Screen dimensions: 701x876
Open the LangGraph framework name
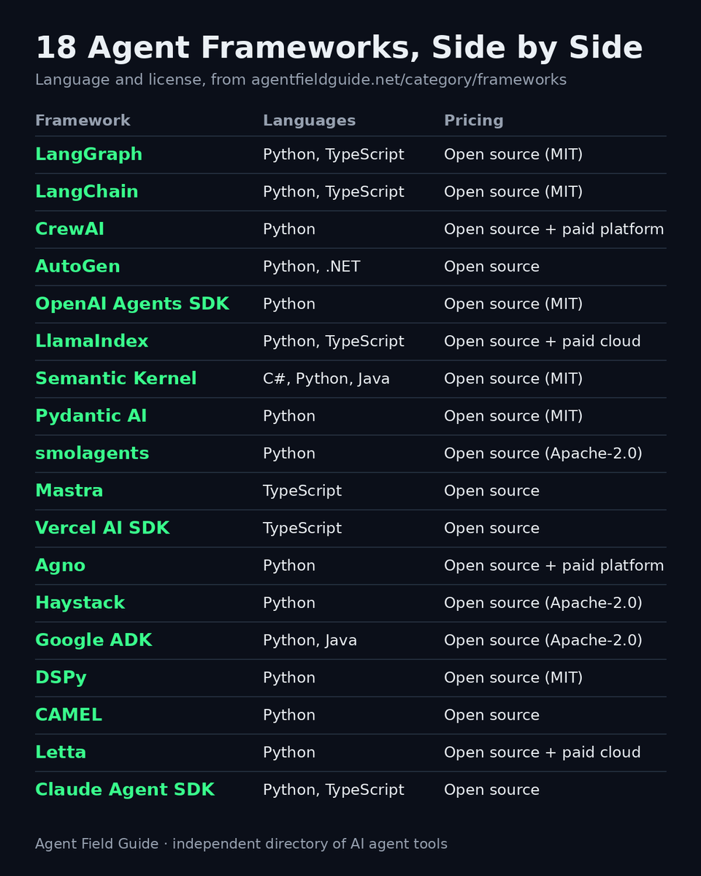(x=88, y=155)
